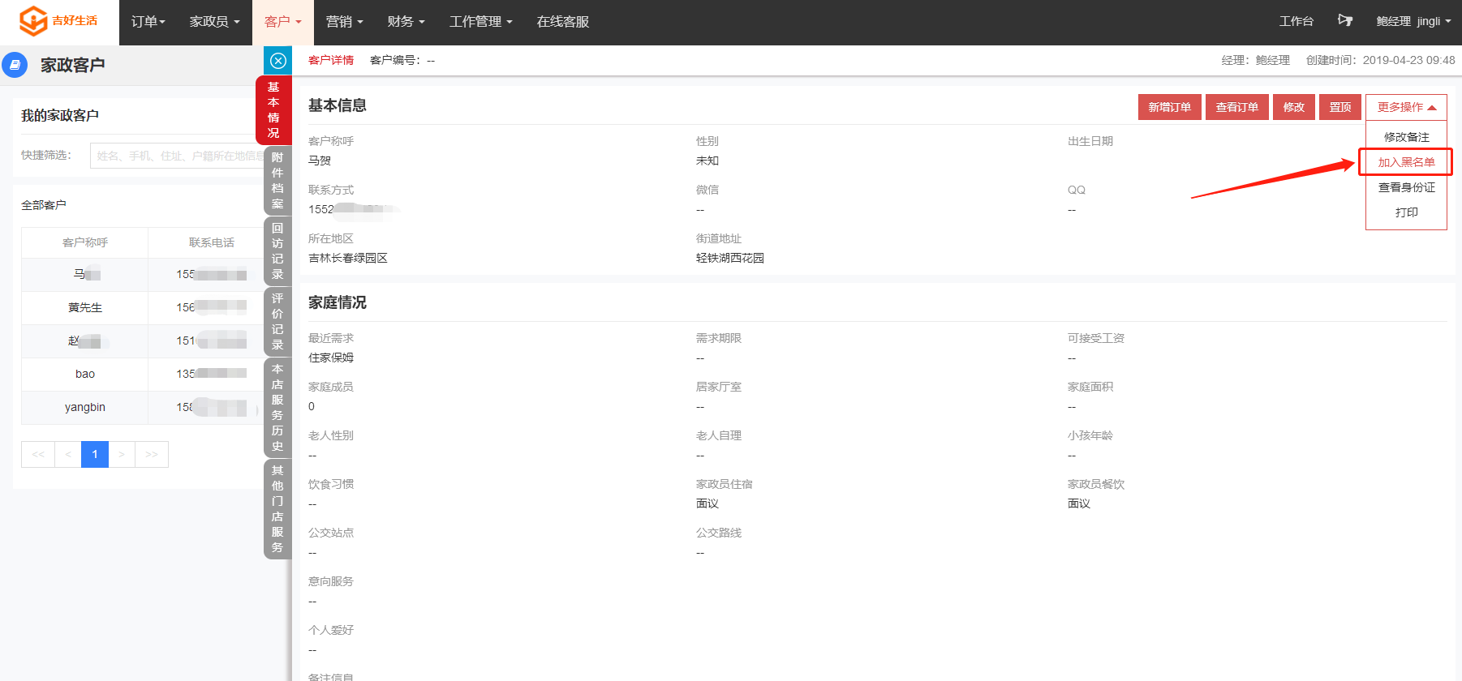This screenshot has width=1462, height=681.
Task: Click the 住家保姆 requirement value
Action: (x=331, y=358)
